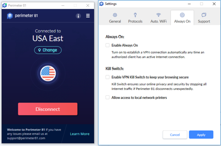Open the hamburger menu in Perimeter 81
221x146 pixels.
point(88,16)
